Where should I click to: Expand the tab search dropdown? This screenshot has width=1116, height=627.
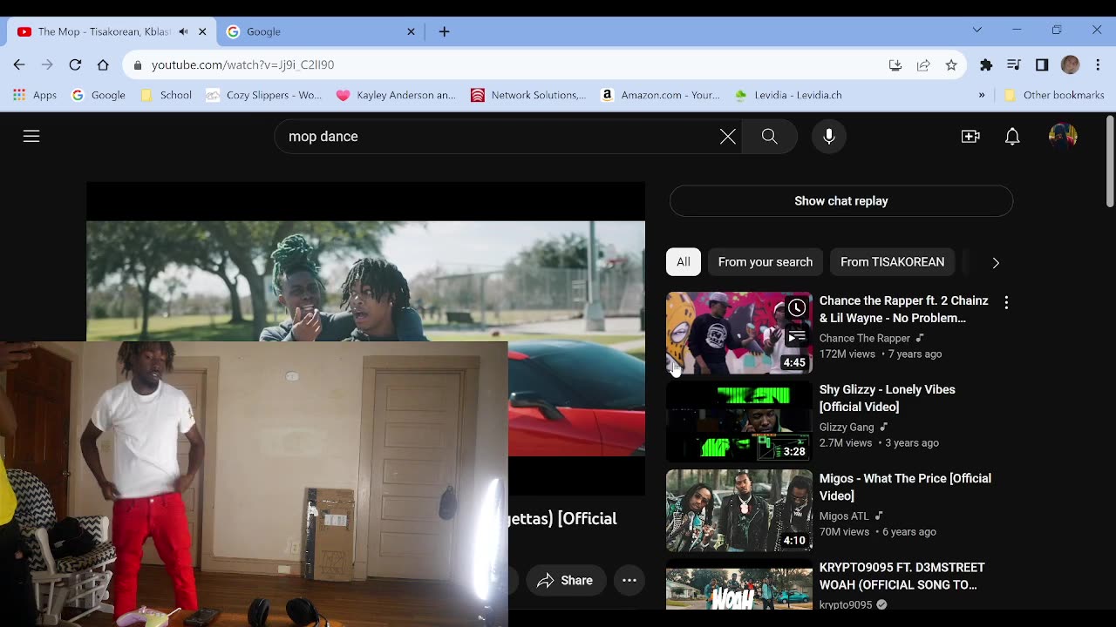coord(977,30)
